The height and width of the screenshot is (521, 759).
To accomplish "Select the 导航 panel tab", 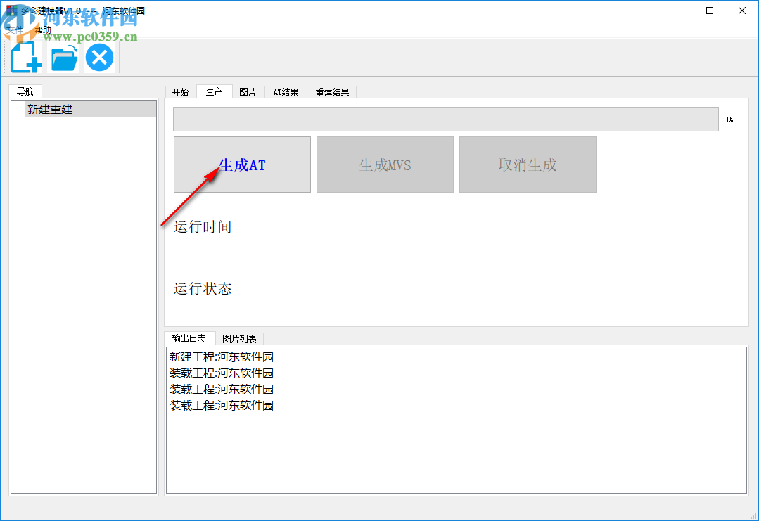I will click(25, 91).
